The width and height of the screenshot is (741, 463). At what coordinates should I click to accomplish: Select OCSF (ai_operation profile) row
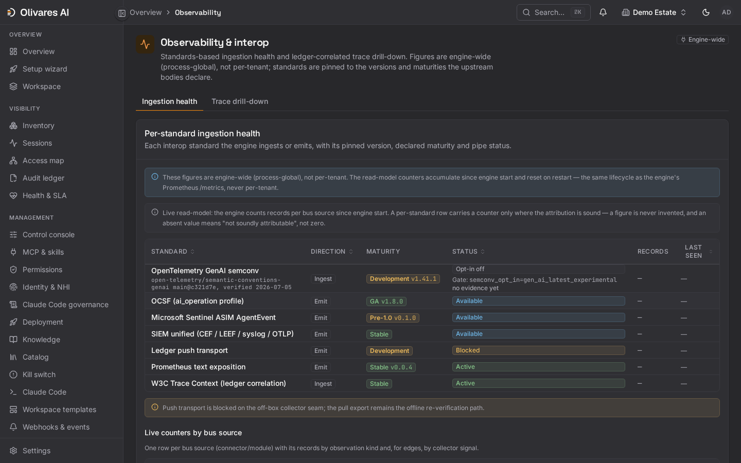[x=432, y=301]
